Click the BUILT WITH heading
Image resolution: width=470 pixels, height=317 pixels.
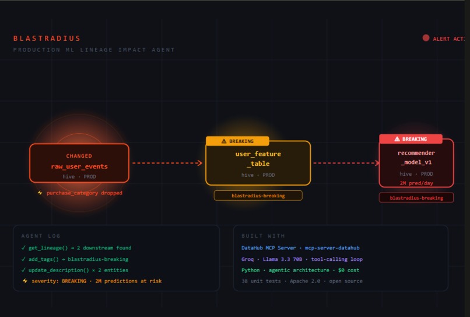coord(263,236)
